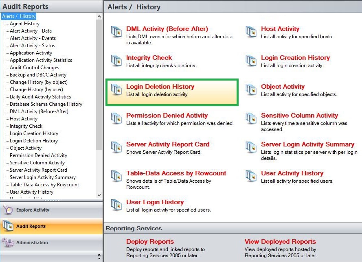
Task: Click the report icon beside DML Activity (Before-After)
Action: point(116,31)
